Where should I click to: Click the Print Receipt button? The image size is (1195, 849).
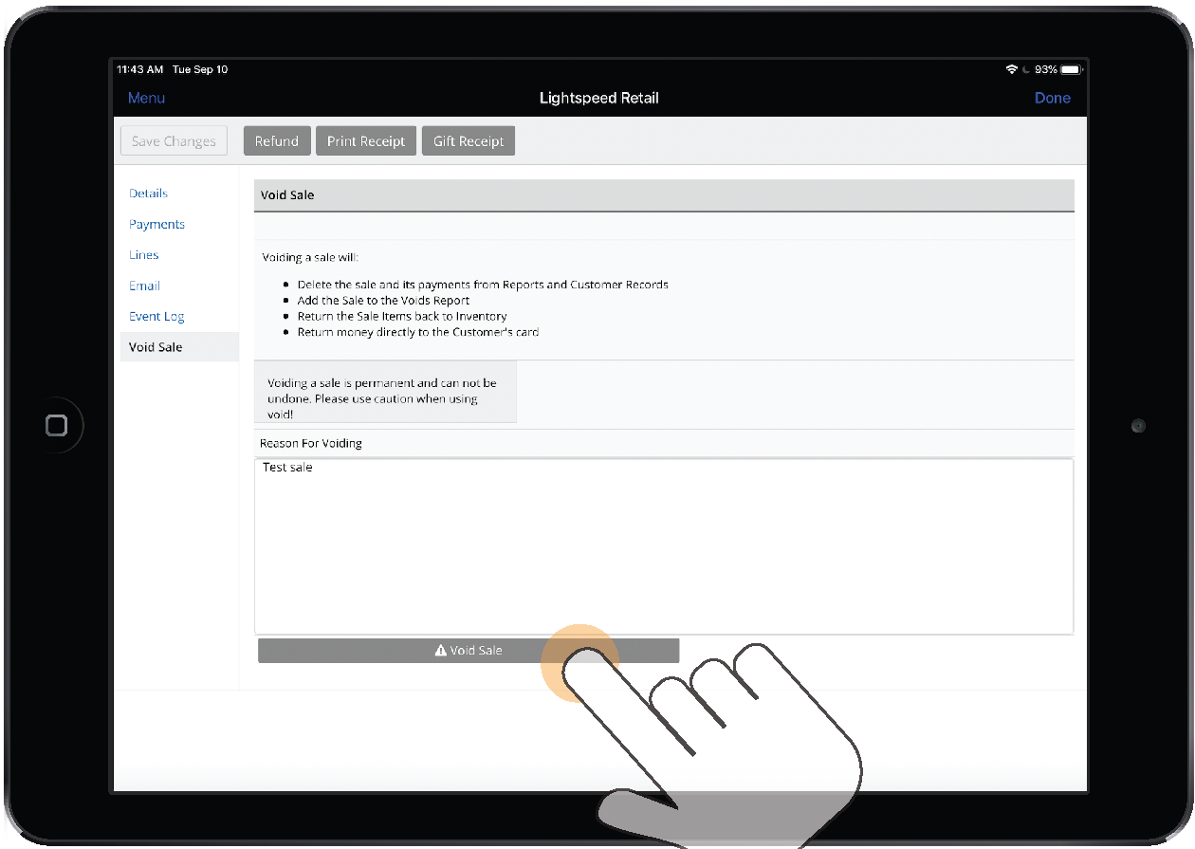pyautogui.click(x=366, y=141)
